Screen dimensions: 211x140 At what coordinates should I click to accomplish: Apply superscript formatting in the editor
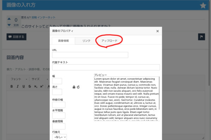click(x=42, y=86)
